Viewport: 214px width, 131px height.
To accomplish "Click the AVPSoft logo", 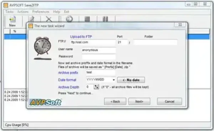I will 46,102.
